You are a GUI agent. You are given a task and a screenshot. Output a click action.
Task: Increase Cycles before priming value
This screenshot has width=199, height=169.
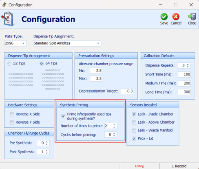point(114,133)
